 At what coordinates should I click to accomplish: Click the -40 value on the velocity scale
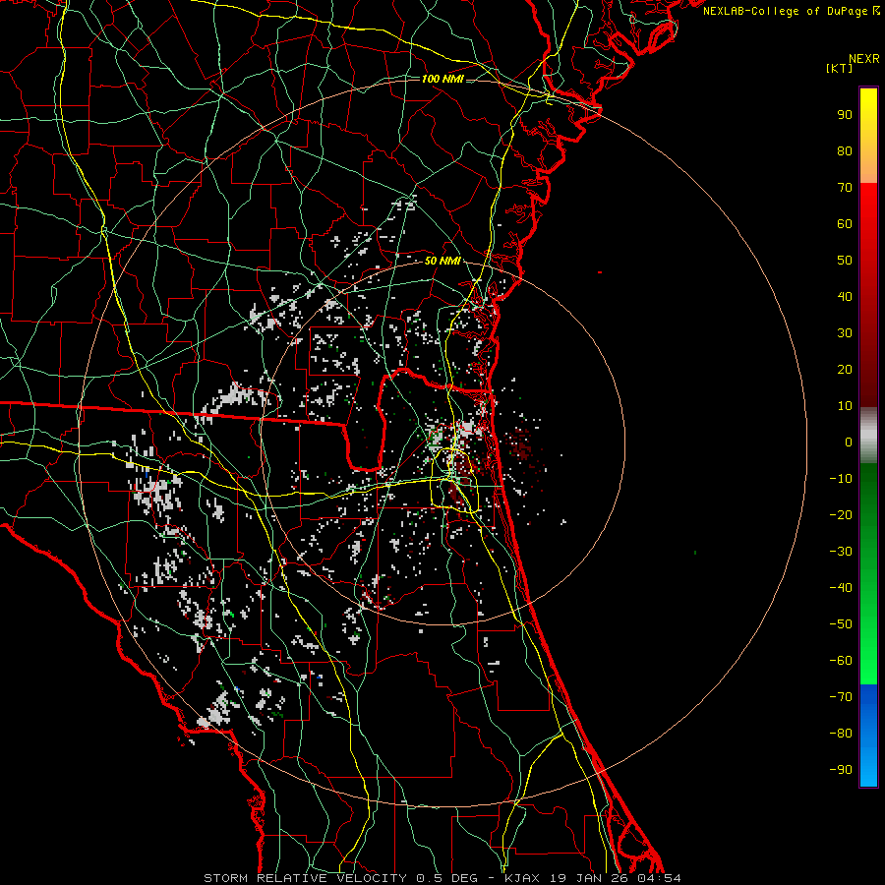(841, 588)
